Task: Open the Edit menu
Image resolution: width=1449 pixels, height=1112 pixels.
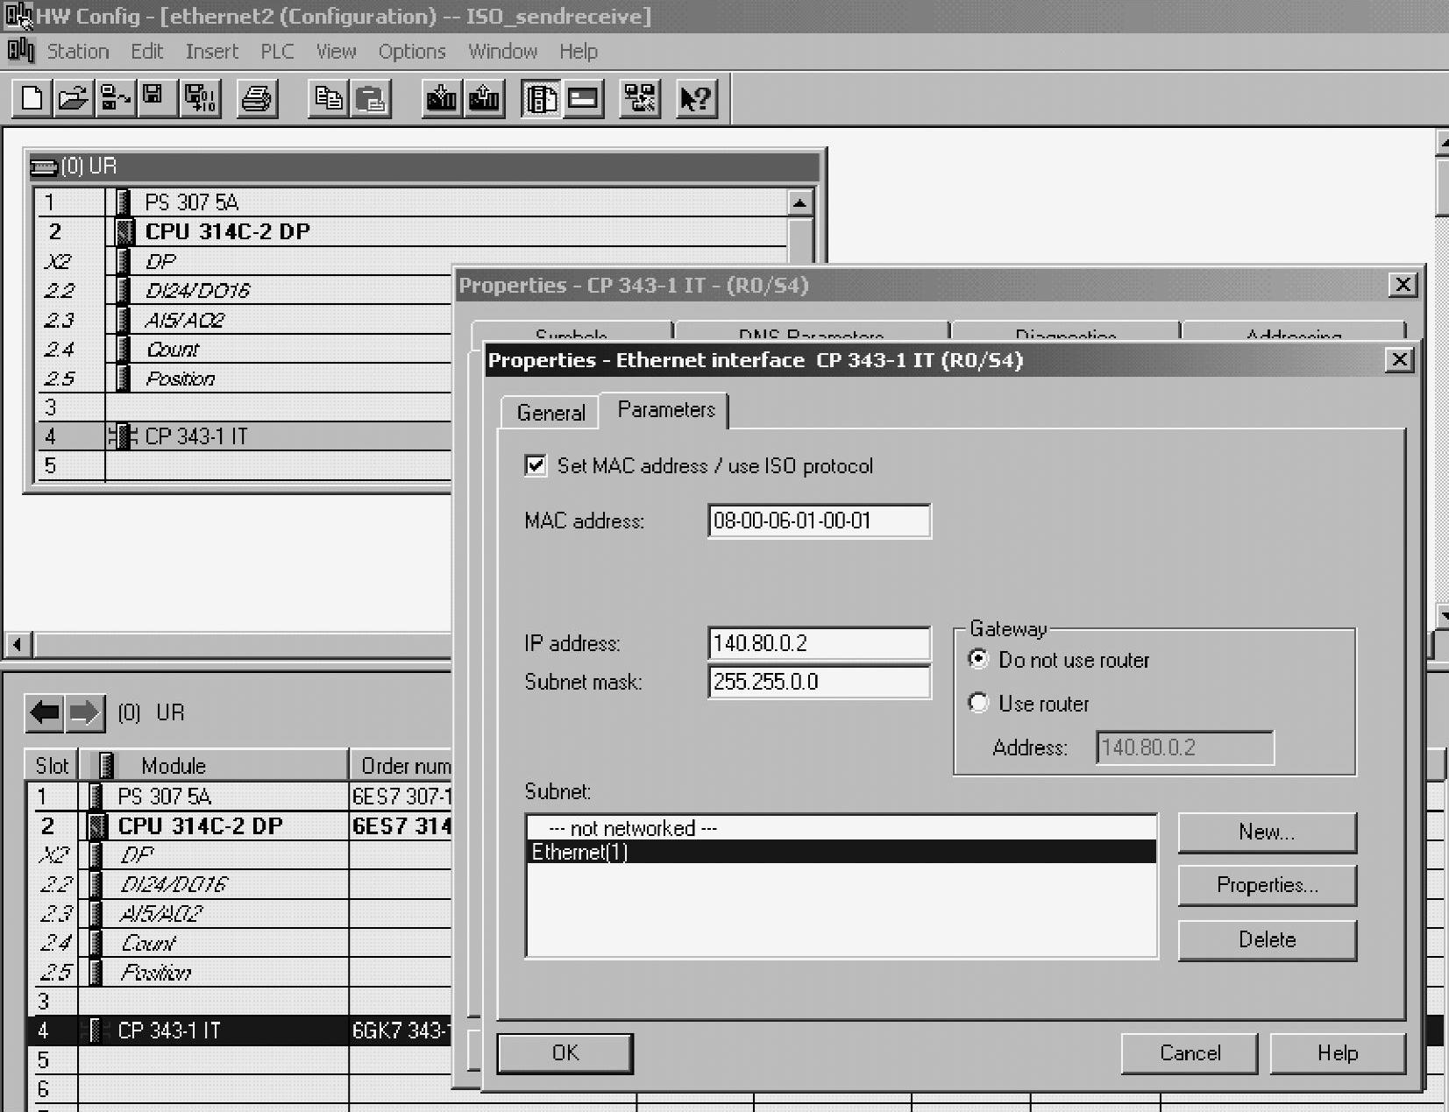Action: click(147, 52)
